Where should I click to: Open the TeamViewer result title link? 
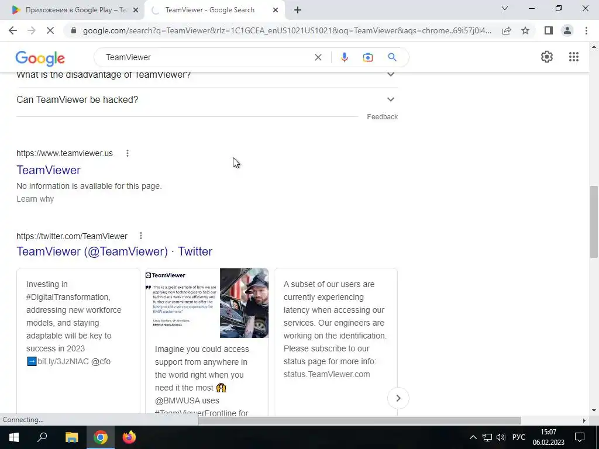(49, 170)
